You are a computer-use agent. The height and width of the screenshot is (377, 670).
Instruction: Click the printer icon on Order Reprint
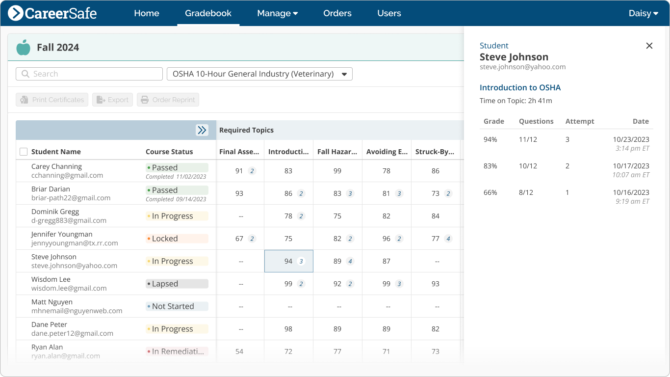tap(145, 99)
